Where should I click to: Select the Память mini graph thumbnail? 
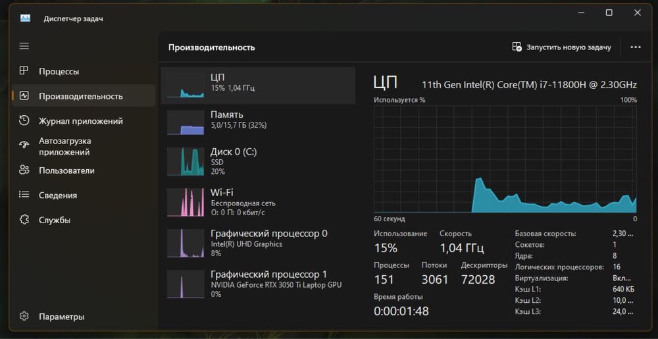(186, 122)
